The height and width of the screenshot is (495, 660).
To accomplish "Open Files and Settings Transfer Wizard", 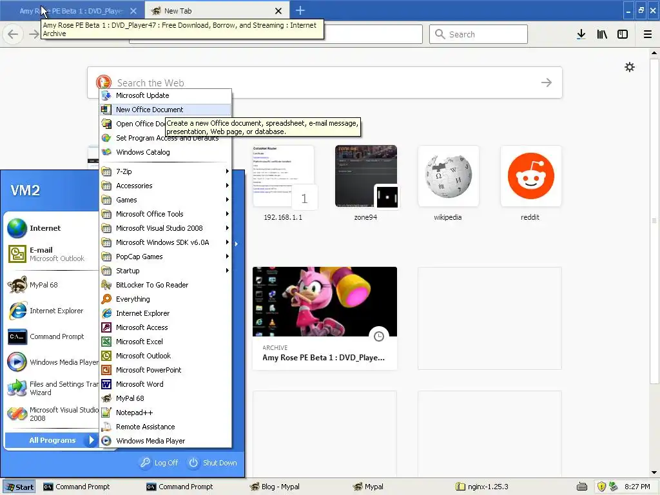I will (52, 388).
